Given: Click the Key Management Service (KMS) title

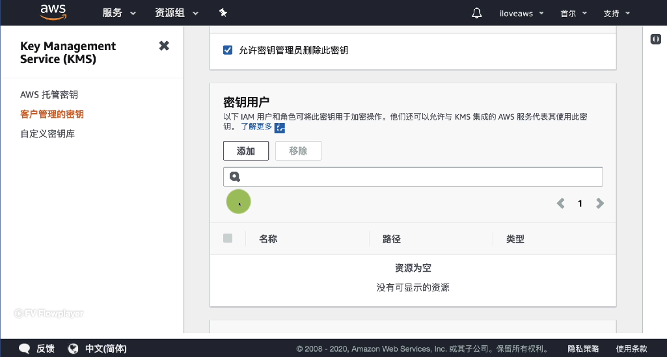Looking at the screenshot, I should [x=68, y=52].
